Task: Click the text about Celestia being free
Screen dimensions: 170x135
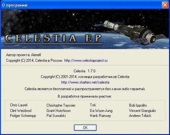Action: point(85,89)
